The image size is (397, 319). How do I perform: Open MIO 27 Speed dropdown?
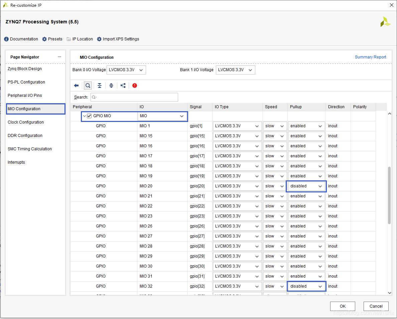(275, 236)
